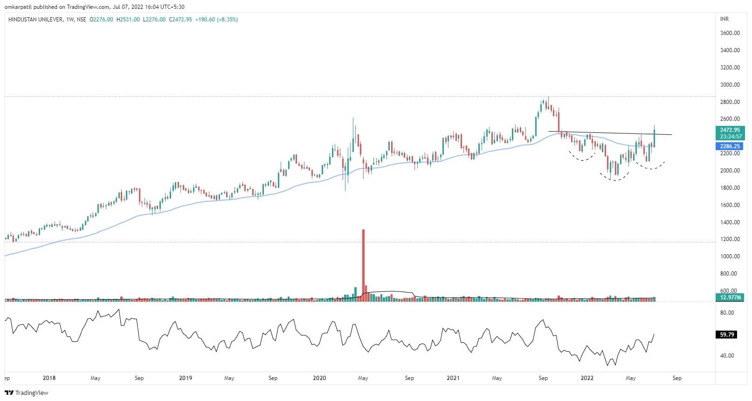Screen dimensions: 752x401
Task: Click the TradingView logo at bottom left
Action: (26, 393)
